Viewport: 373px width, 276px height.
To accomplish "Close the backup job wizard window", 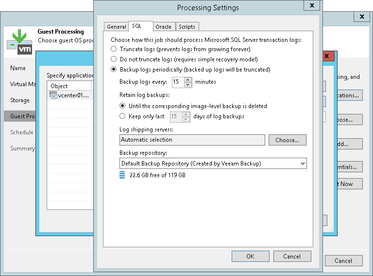I will point(362,17).
